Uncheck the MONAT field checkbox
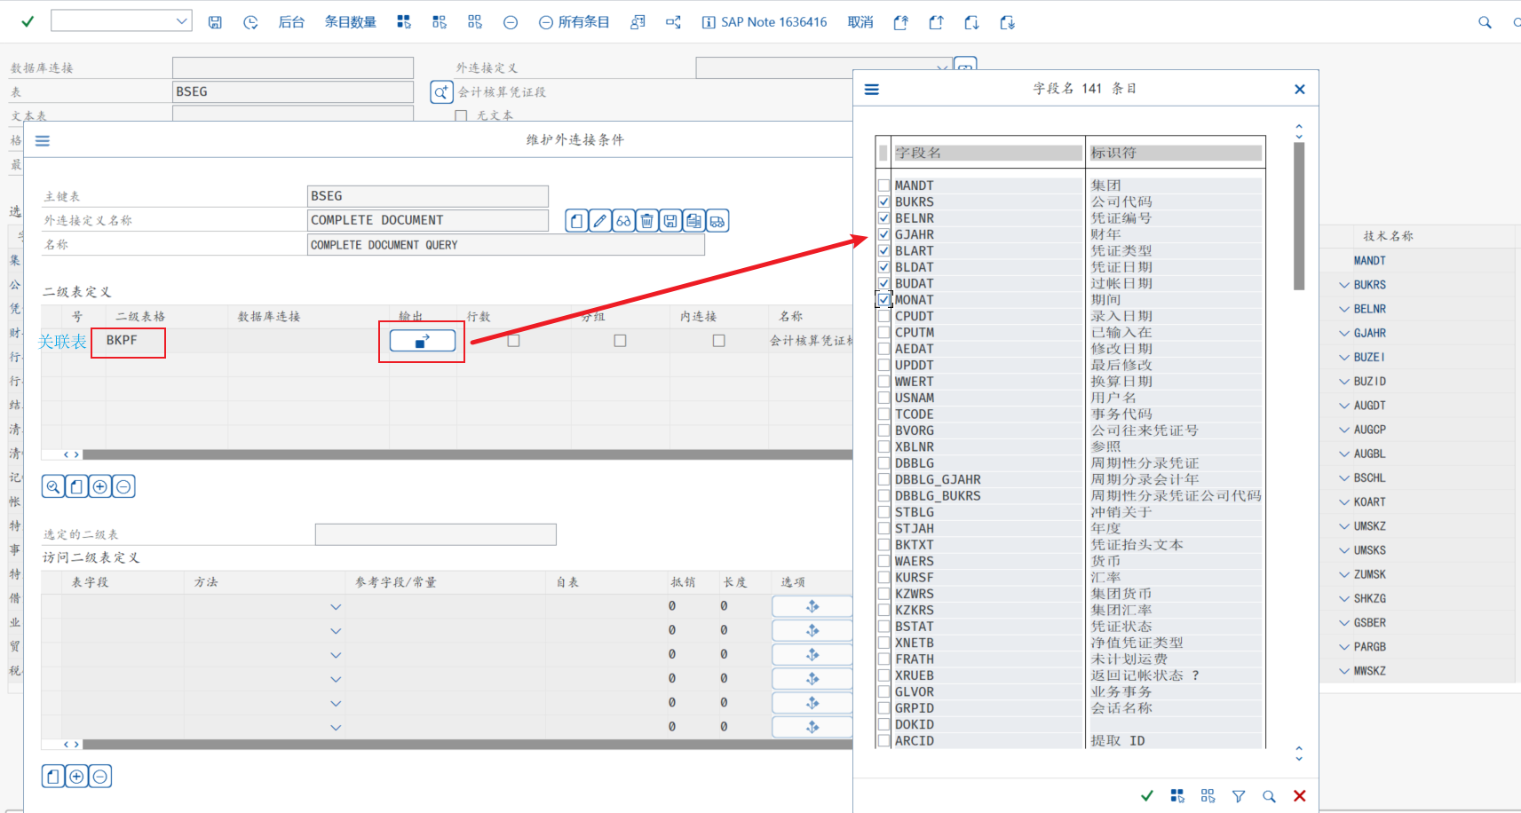 point(883,300)
